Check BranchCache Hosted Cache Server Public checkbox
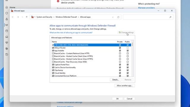The width and height of the screenshot is (190, 107). pyautogui.click(x=128, y=59)
